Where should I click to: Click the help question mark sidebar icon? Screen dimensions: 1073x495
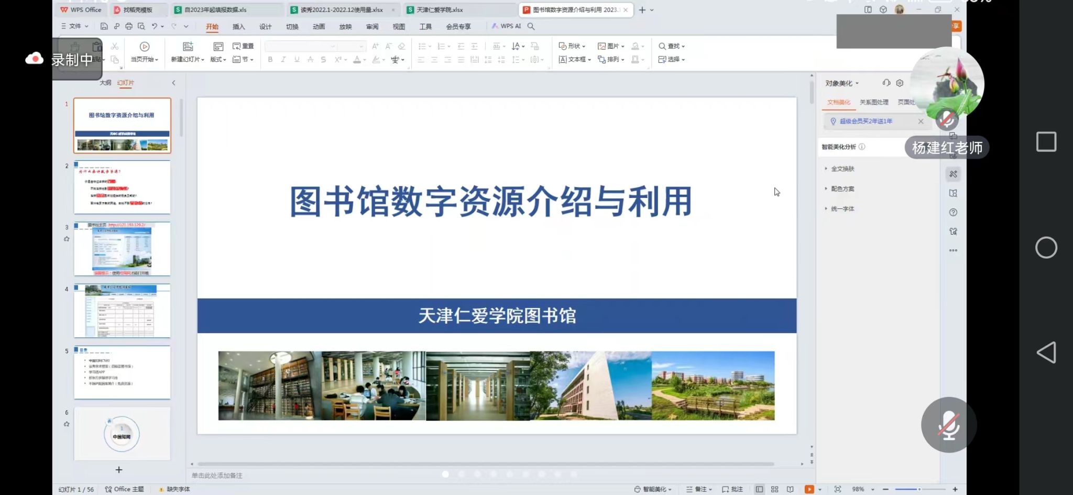coord(953,212)
